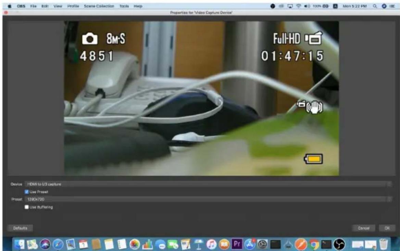Open Photos from the Dock
Image resolution: width=400 pixels, height=251 pixels.
point(135,245)
